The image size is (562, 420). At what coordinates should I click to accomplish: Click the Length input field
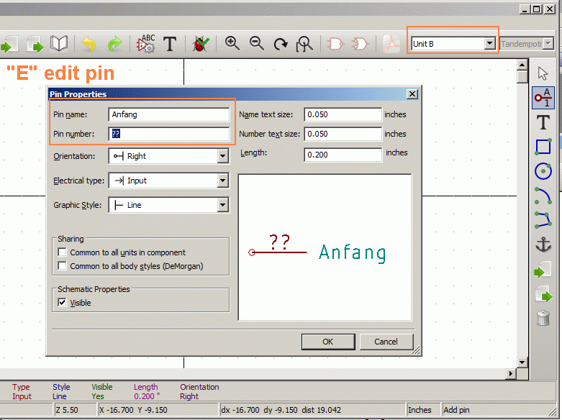pos(343,154)
